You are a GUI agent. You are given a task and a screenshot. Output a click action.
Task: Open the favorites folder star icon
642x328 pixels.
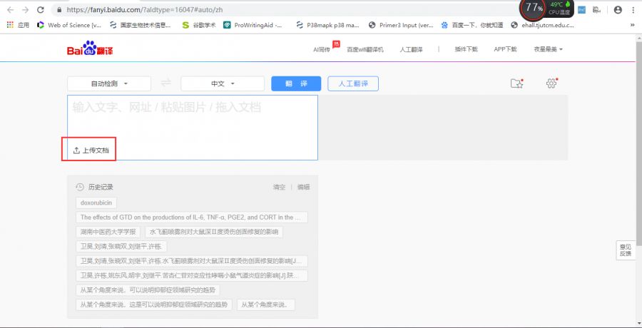click(x=516, y=83)
